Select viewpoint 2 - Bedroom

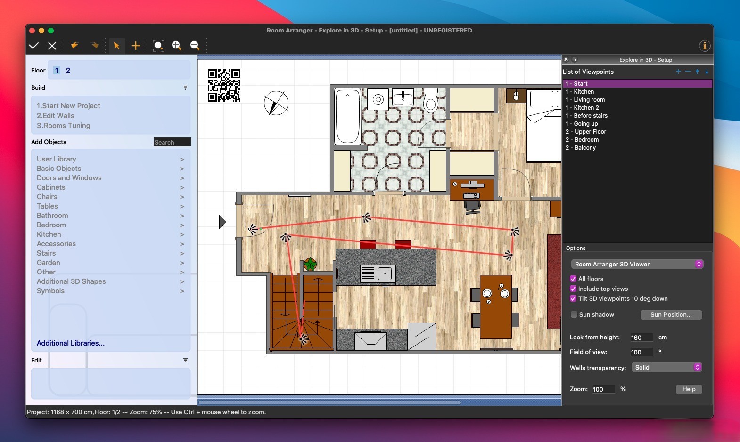(x=638, y=140)
